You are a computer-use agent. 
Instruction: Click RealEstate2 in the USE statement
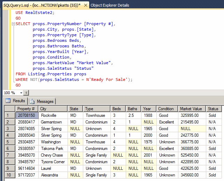[39, 13]
